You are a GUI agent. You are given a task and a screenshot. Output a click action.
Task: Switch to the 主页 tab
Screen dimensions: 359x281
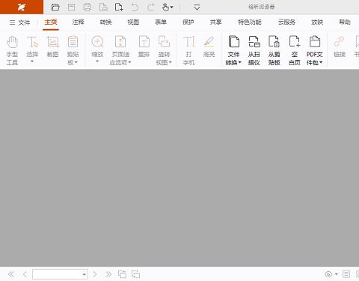click(x=51, y=22)
